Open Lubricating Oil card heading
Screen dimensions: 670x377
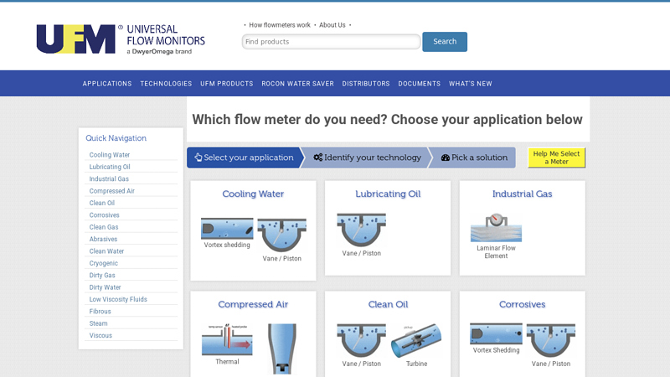click(x=388, y=194)
